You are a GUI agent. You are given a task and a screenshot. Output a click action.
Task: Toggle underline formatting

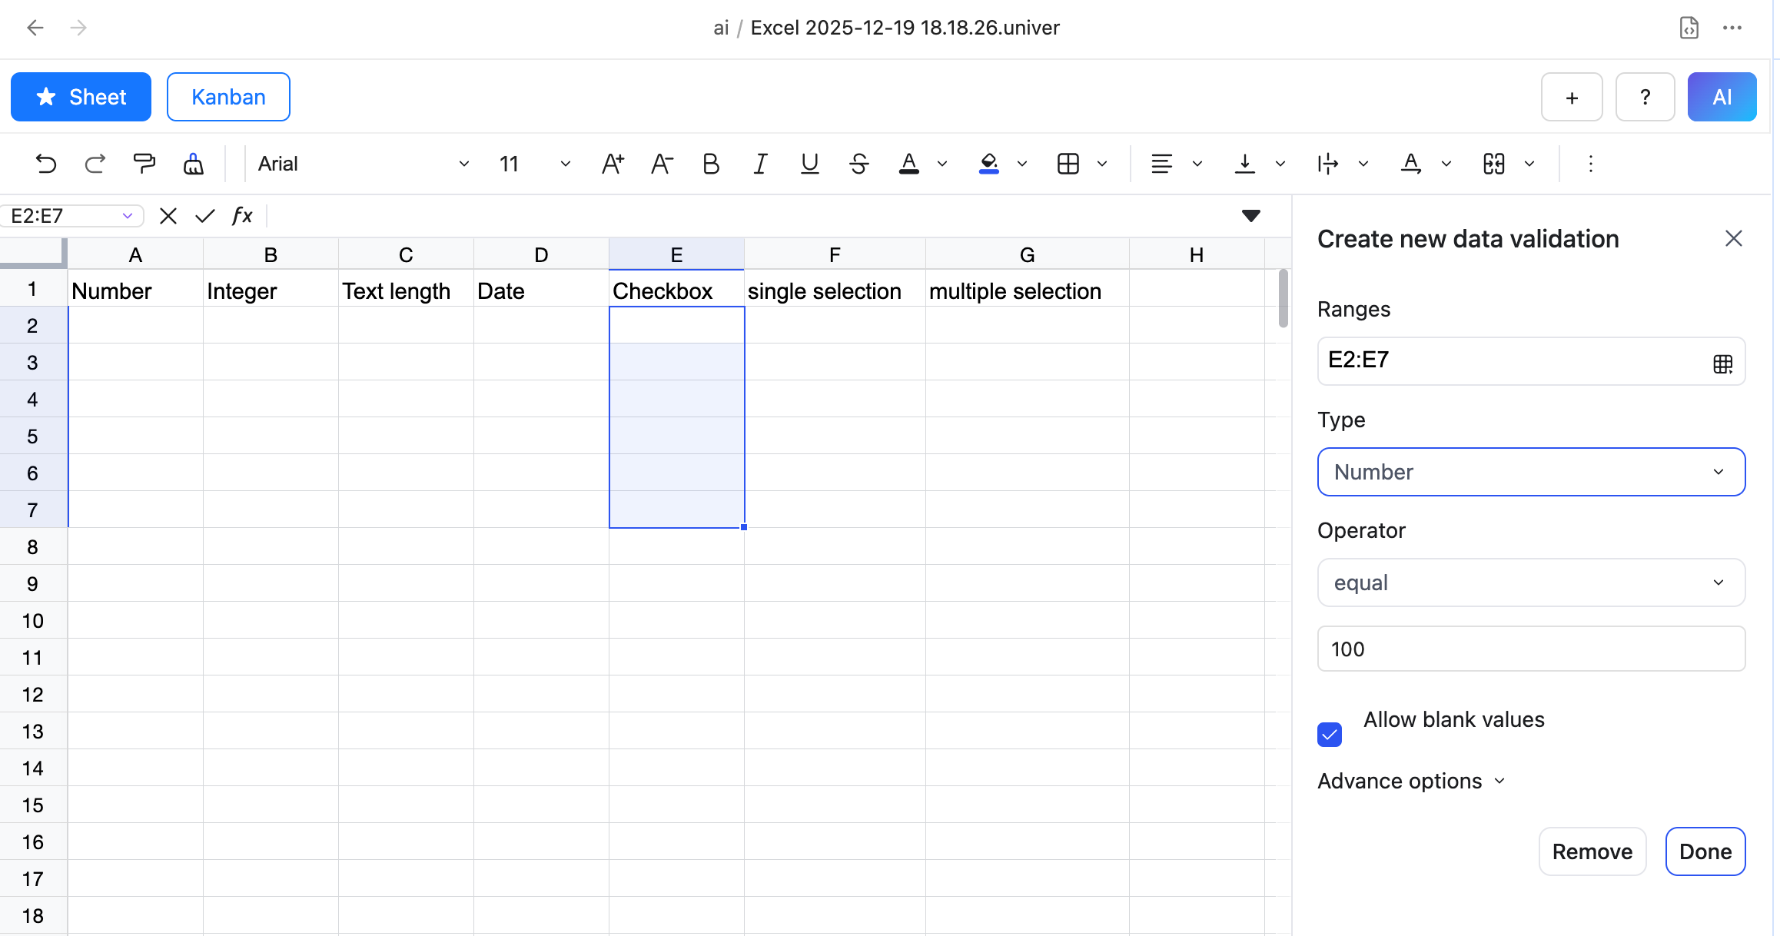pyautogui.click(x=809, y=164)
